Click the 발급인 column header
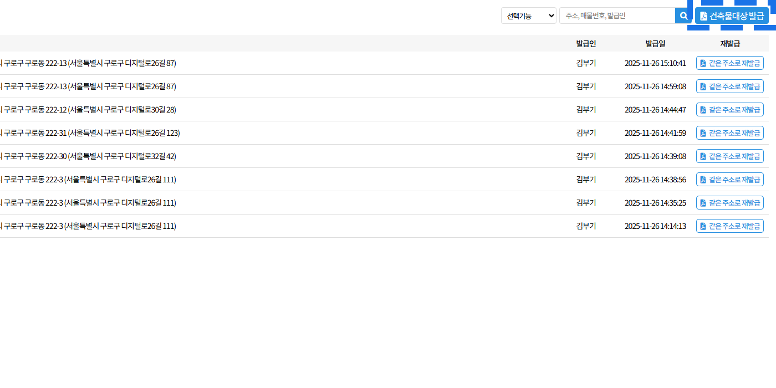776x388 pixels. 586,44
